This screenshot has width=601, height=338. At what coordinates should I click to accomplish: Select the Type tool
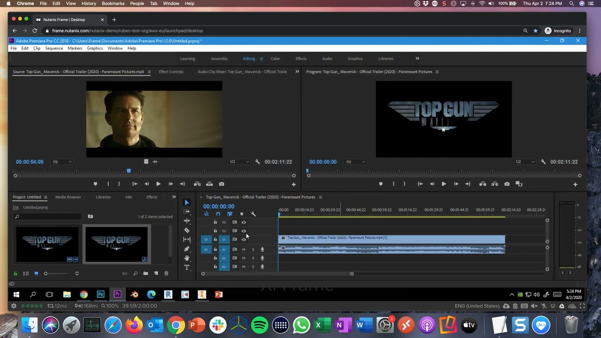187,268
